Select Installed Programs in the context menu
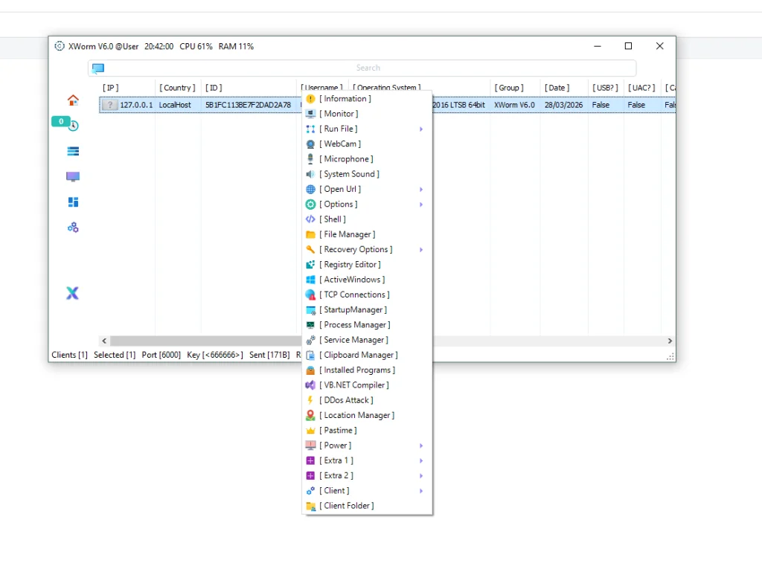 pyautogui.click(x=357, y=370)
